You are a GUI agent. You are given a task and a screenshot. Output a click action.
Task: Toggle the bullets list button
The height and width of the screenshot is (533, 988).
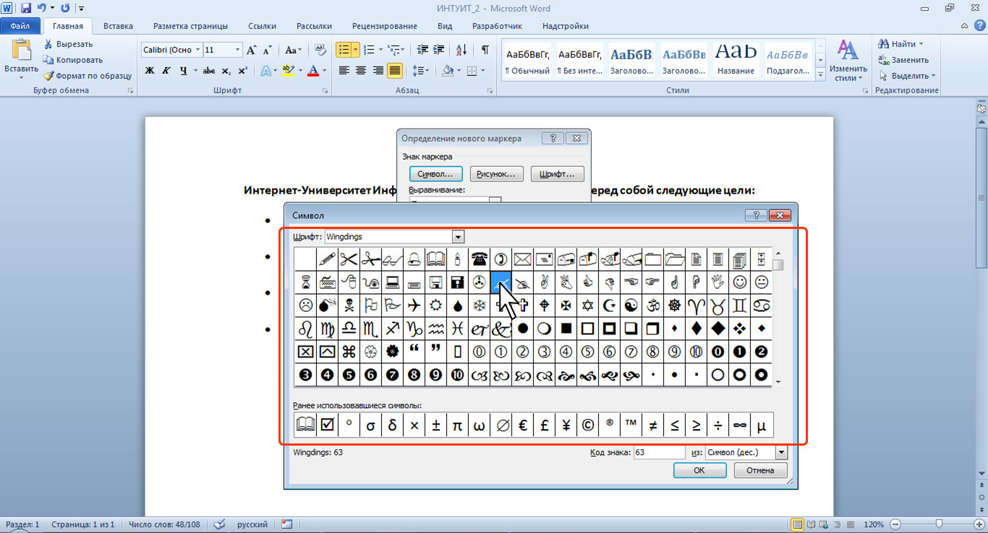tap(344, 50)
